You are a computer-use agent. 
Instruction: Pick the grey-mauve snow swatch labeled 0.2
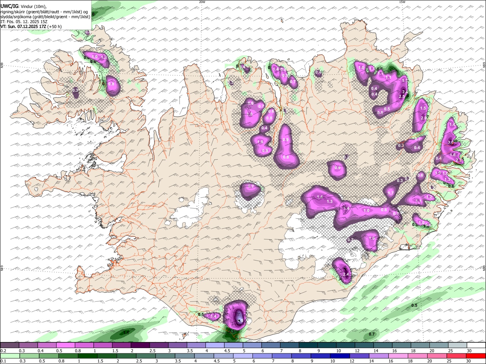point(9,345)
